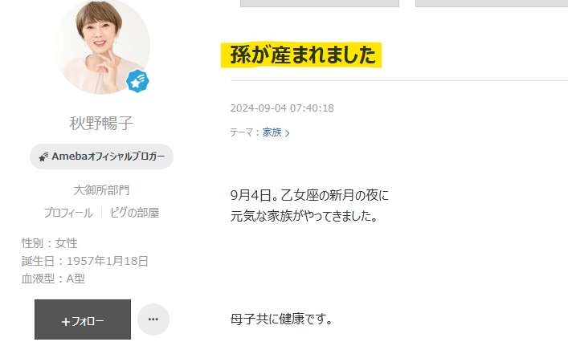Click the post title 孫が産まれました
Image resolution: width=568 pixels, height=354 pixels.
click(303, 55)
